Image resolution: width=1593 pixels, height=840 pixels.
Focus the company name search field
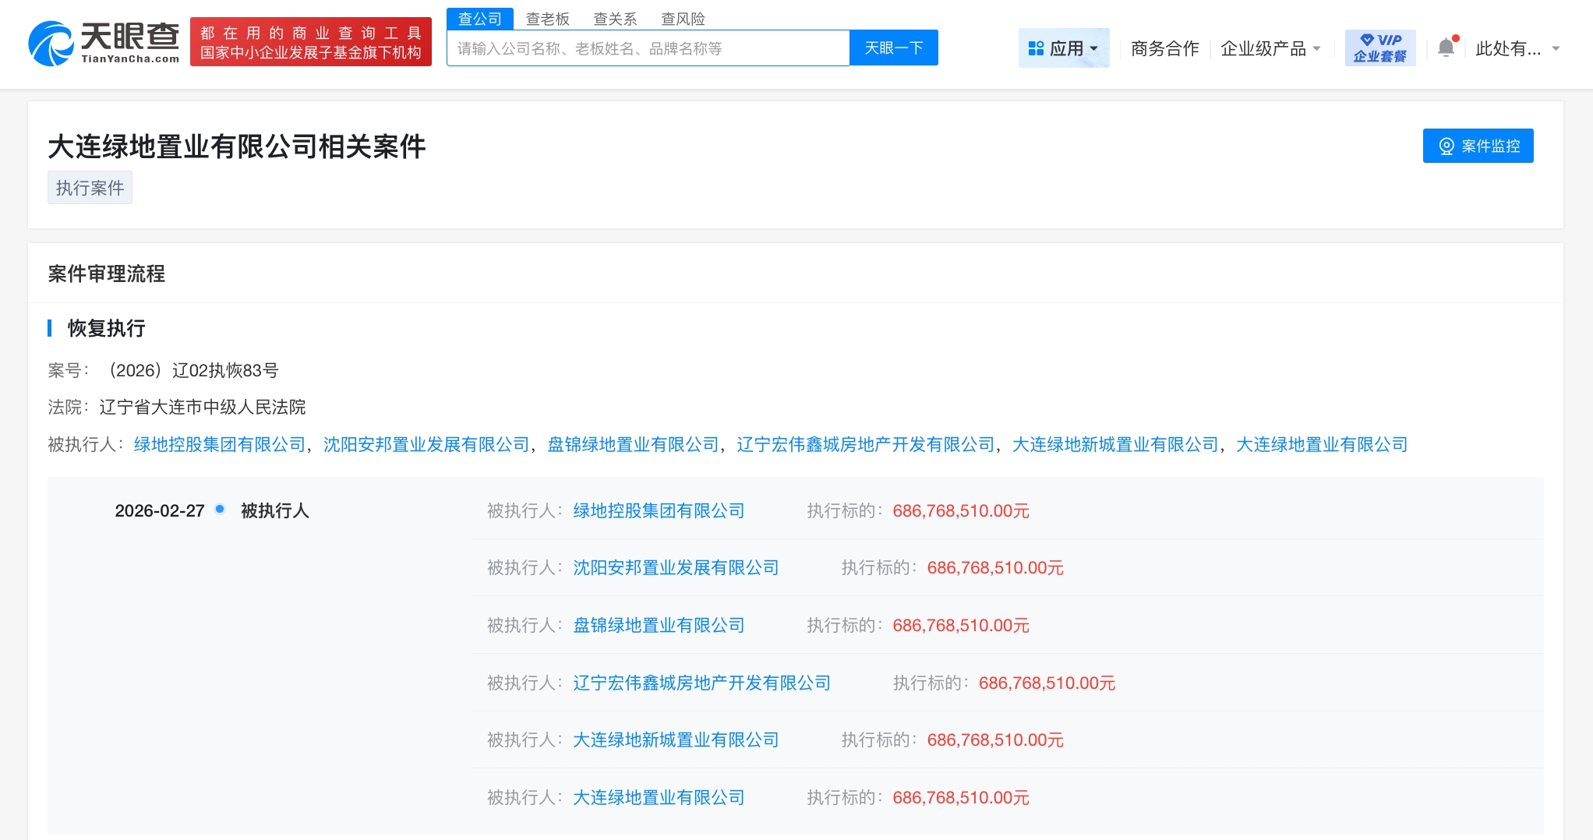pos(647,48)
